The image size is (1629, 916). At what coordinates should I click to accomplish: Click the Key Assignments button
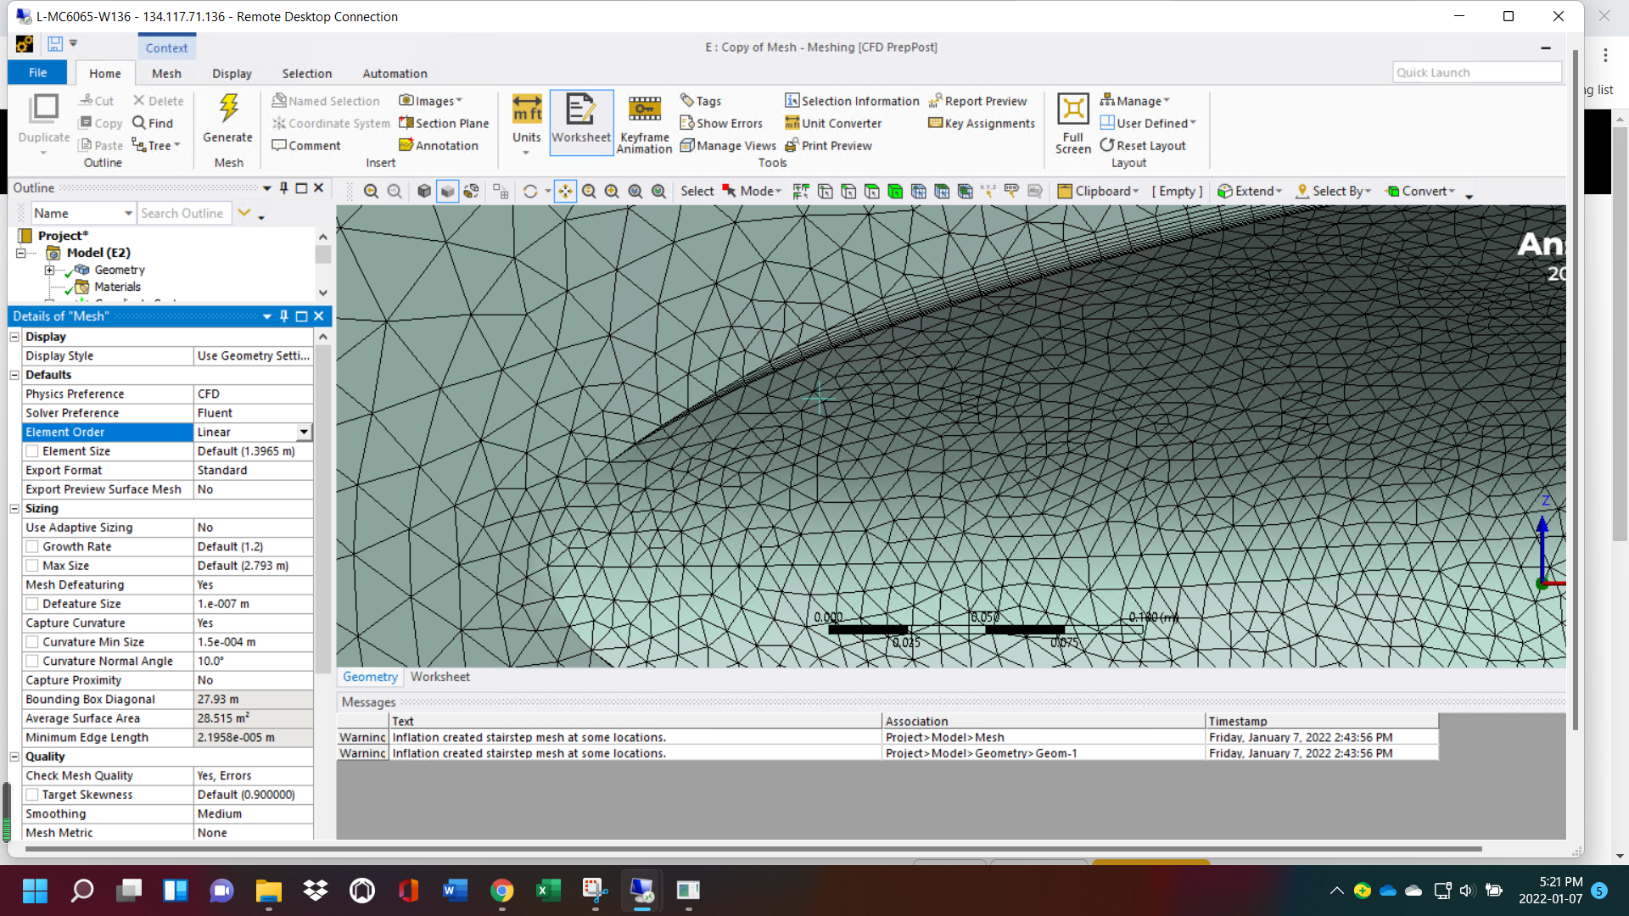click(x=982, y=123)
